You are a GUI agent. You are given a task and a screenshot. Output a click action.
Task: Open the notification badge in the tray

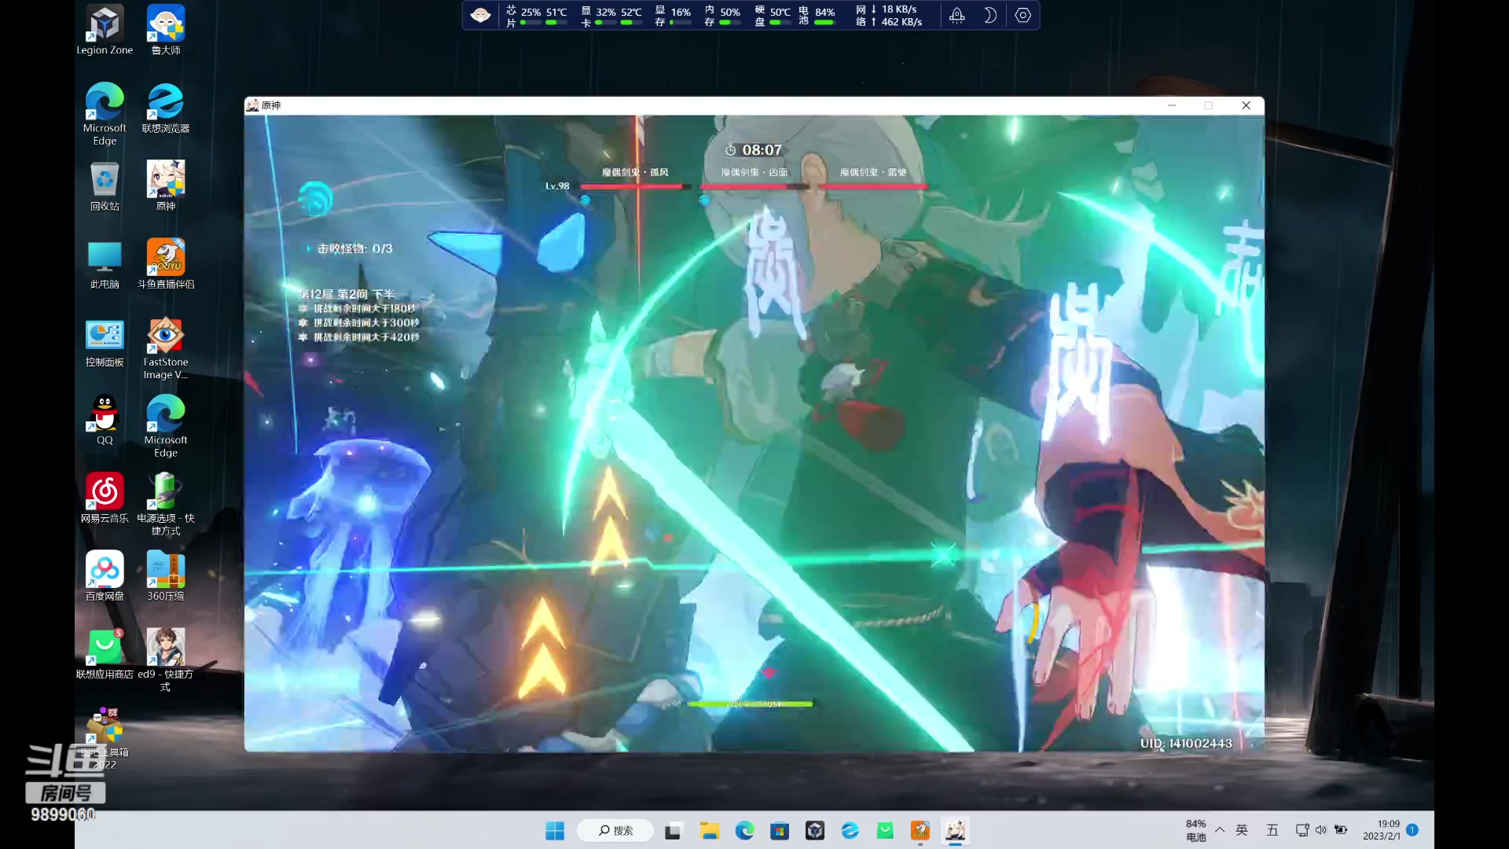pos(1412,830)
